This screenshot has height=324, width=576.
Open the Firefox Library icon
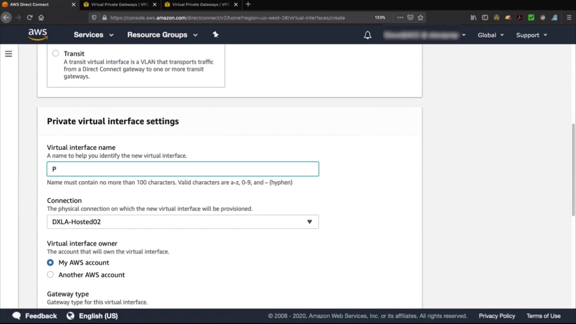pos(473,18)
